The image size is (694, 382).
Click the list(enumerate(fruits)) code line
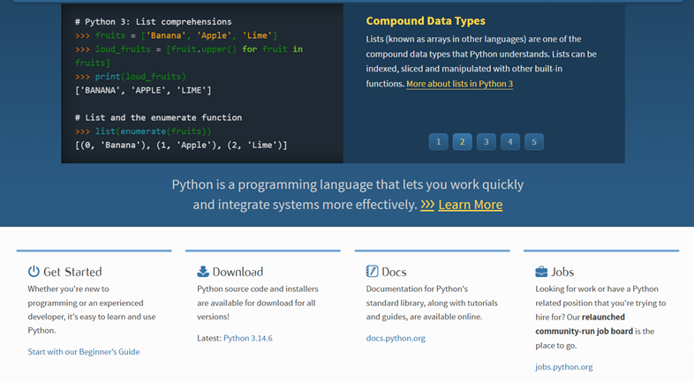[x=143, y=131]
